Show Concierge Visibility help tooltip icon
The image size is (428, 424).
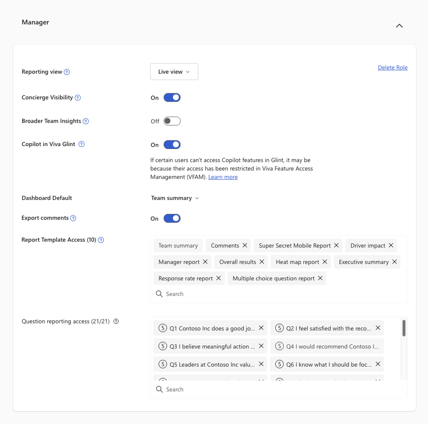[78, 98]
